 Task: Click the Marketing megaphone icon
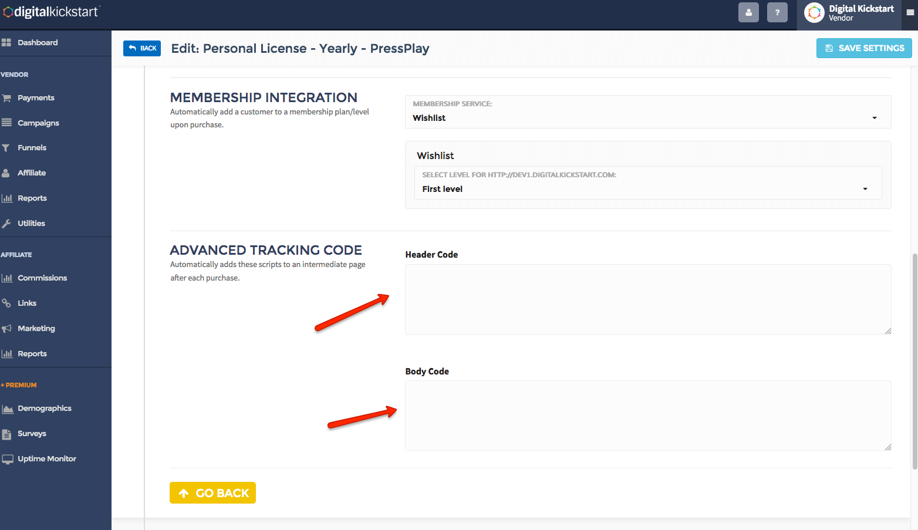click(6, 329)
